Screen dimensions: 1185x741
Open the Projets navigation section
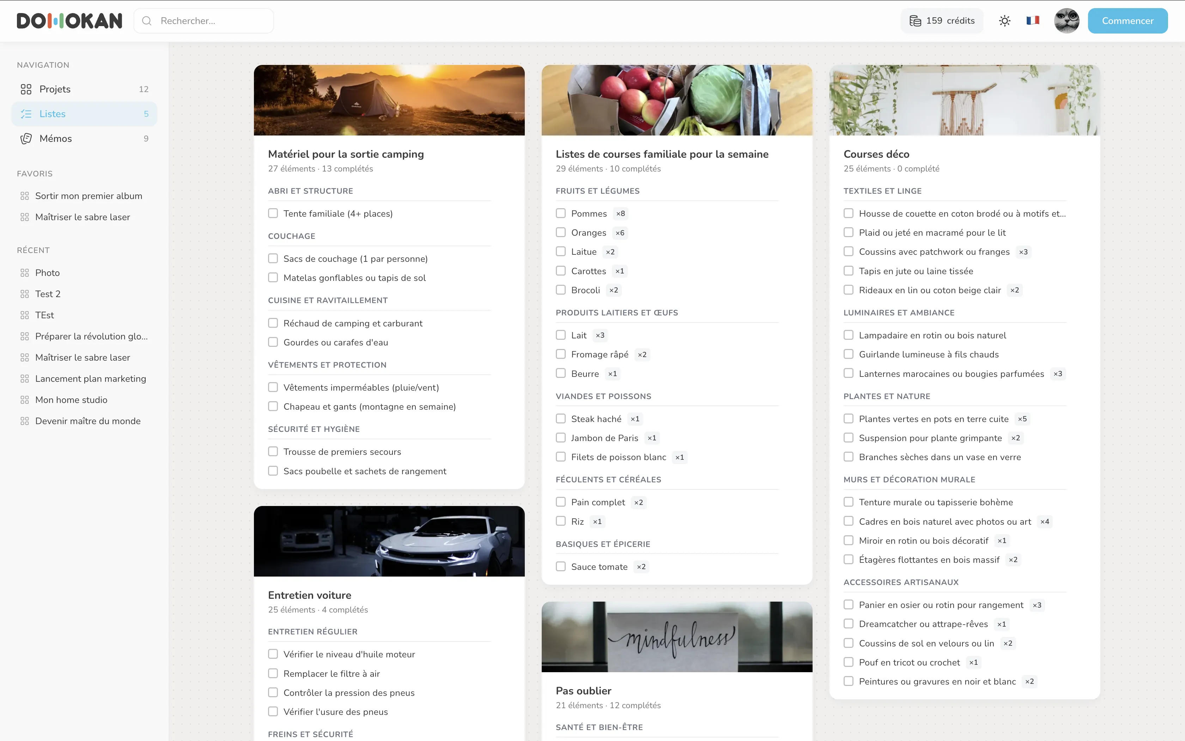84,89
